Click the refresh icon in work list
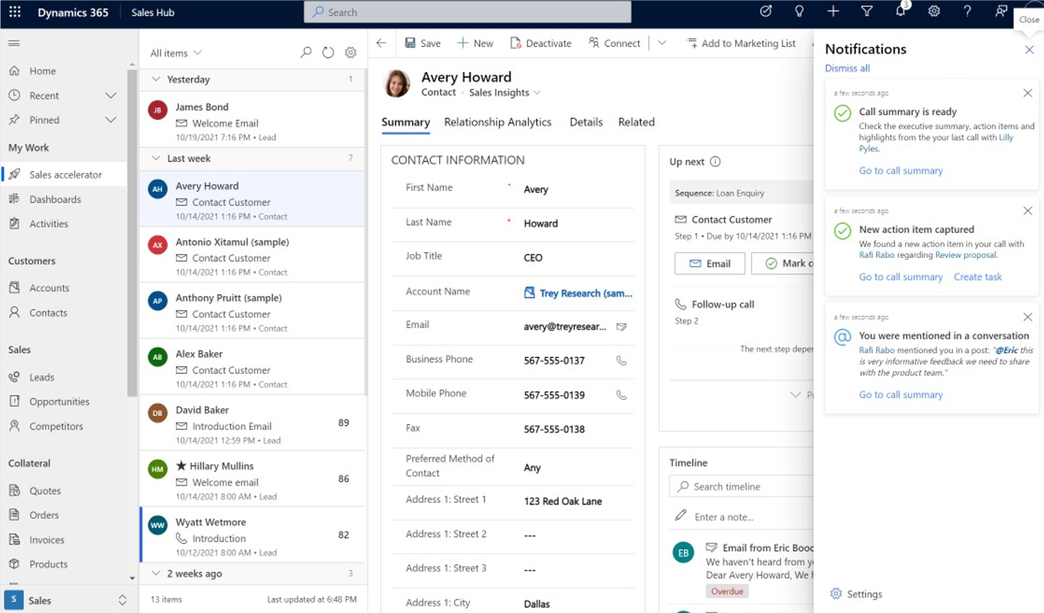This screenshot has height=613, width=1044. pyautogui.click(x=328, y=53)
